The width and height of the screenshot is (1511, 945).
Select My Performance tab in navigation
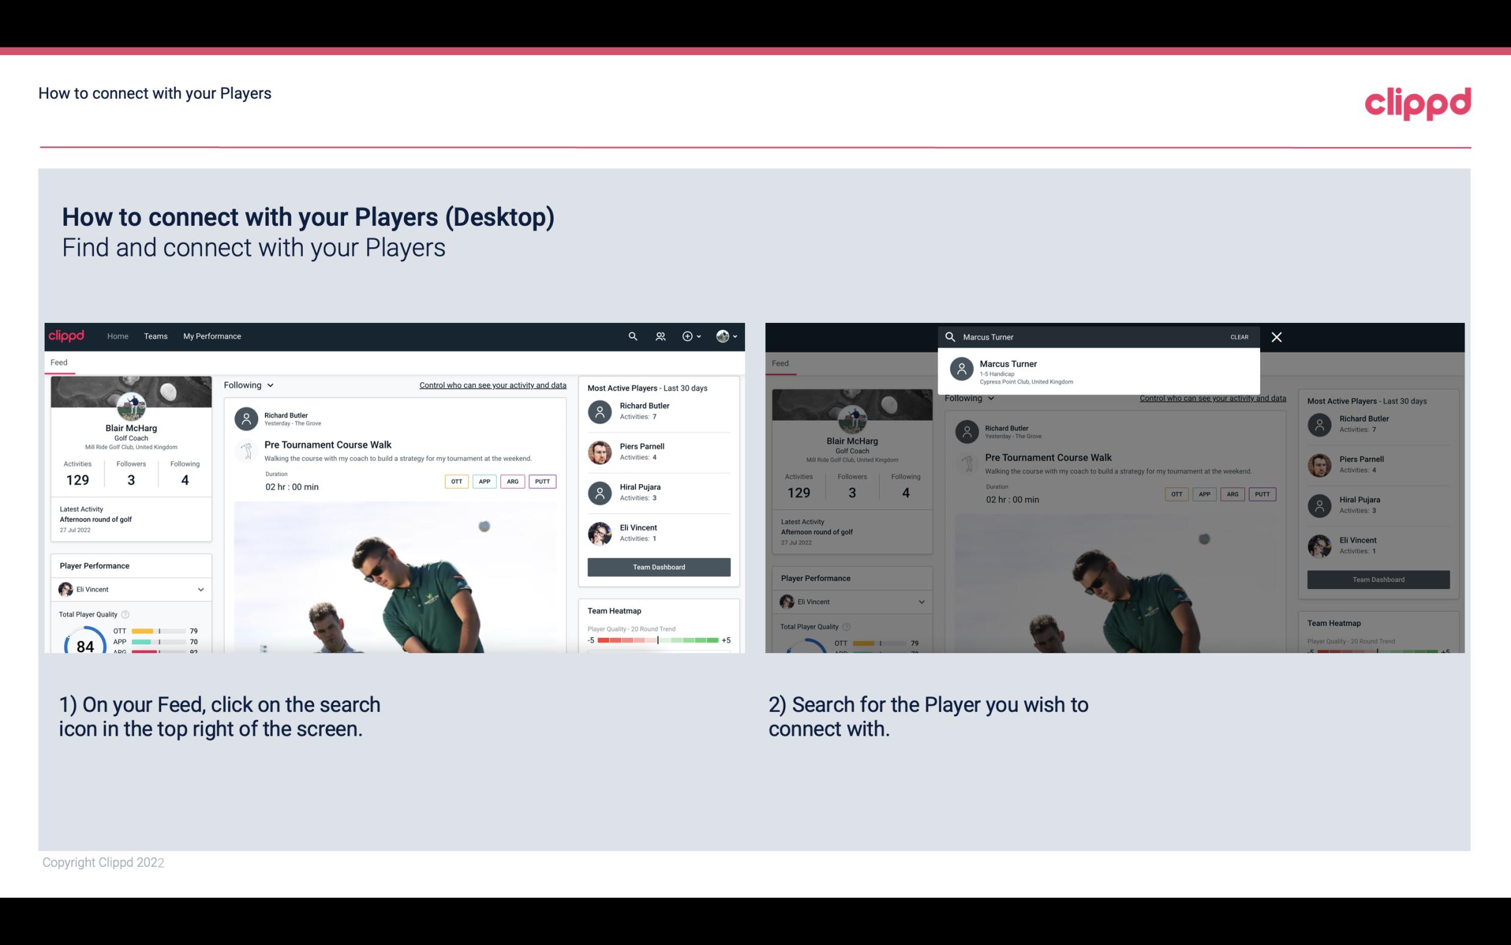(211, 335)
